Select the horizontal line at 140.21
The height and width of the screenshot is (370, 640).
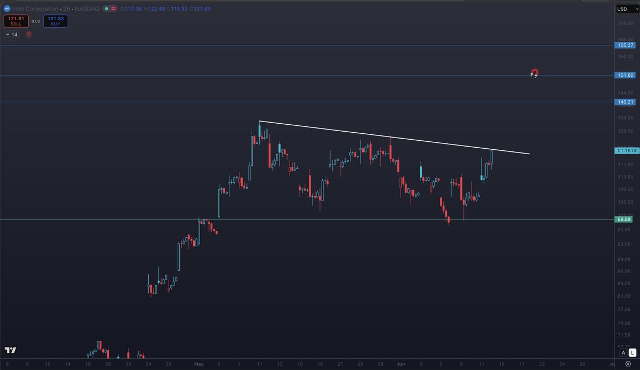pos(307,102)
